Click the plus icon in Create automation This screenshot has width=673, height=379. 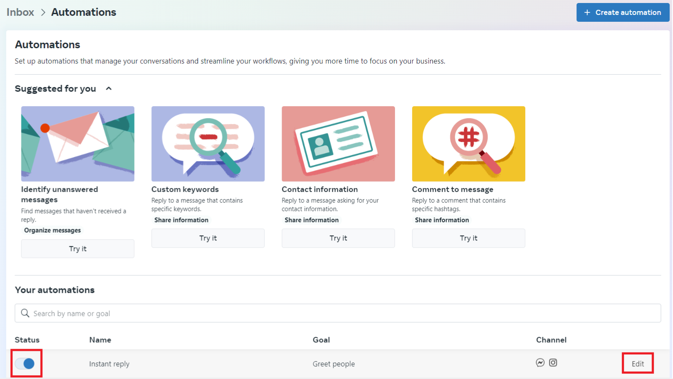pyautogui.click(x=587, y=12)
